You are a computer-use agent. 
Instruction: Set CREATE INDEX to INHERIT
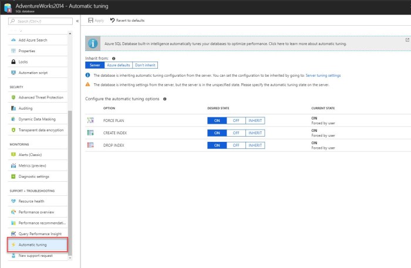click(x=255, y=133)
